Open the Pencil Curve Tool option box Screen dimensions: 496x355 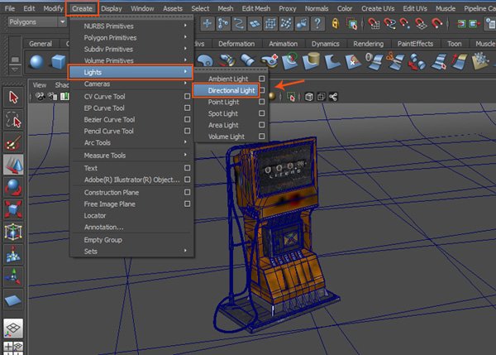[x=187, y=131]
